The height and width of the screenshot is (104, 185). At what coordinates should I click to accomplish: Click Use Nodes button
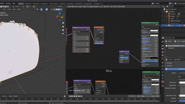click(x=175, y=69)
